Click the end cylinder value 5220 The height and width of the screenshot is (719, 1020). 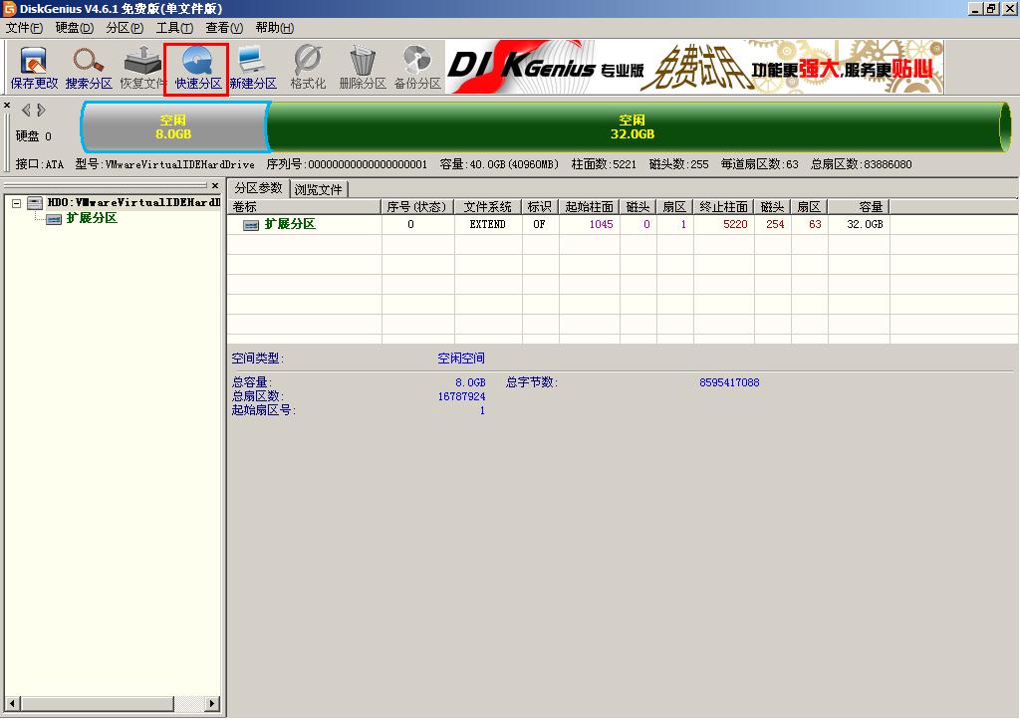(x=735, y=224)
